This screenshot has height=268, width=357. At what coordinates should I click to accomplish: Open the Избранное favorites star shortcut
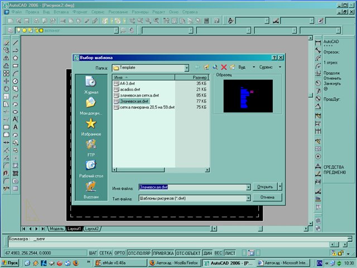(91, 126)
